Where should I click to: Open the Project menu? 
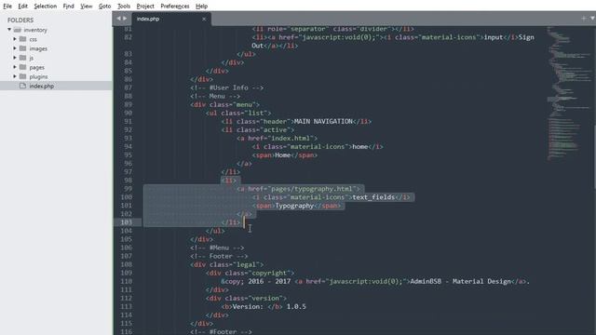[145, 7]
